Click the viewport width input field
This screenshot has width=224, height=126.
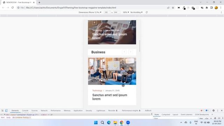(107, 12)
